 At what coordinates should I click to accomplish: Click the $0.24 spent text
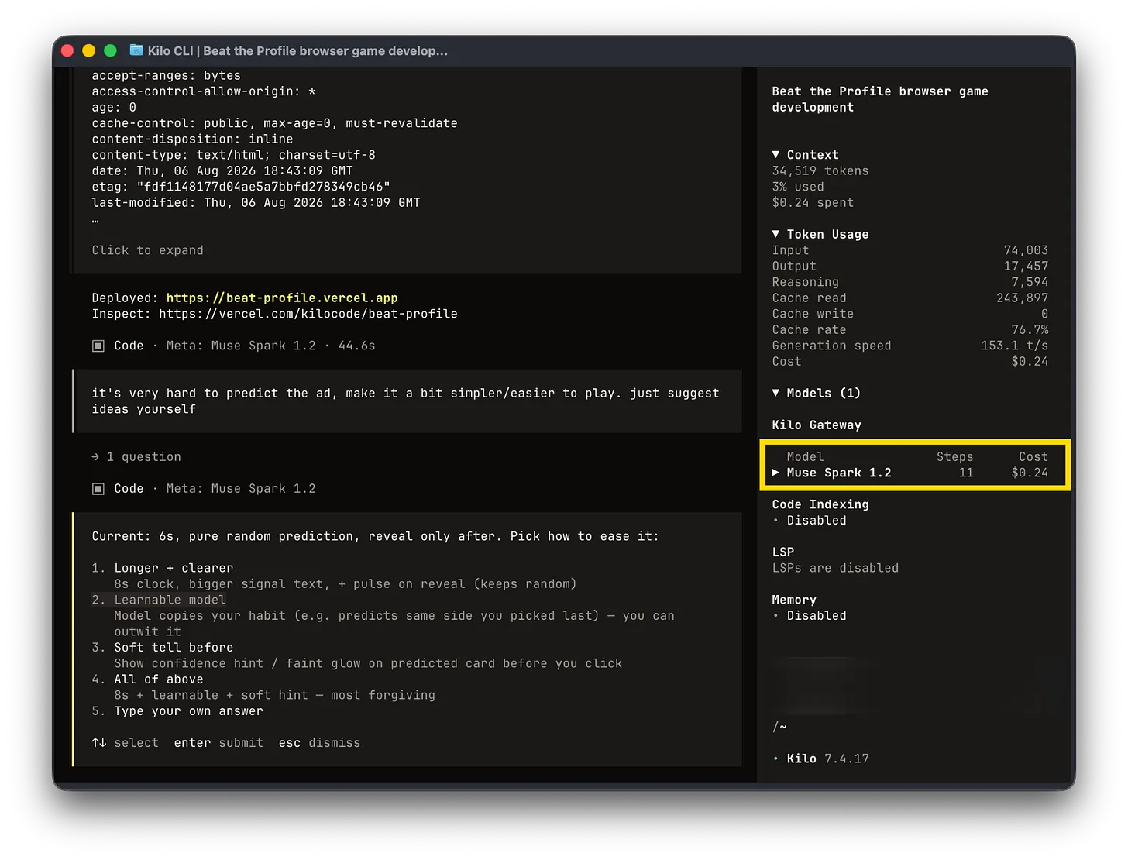pyautogui.click(x=813, y=203)
